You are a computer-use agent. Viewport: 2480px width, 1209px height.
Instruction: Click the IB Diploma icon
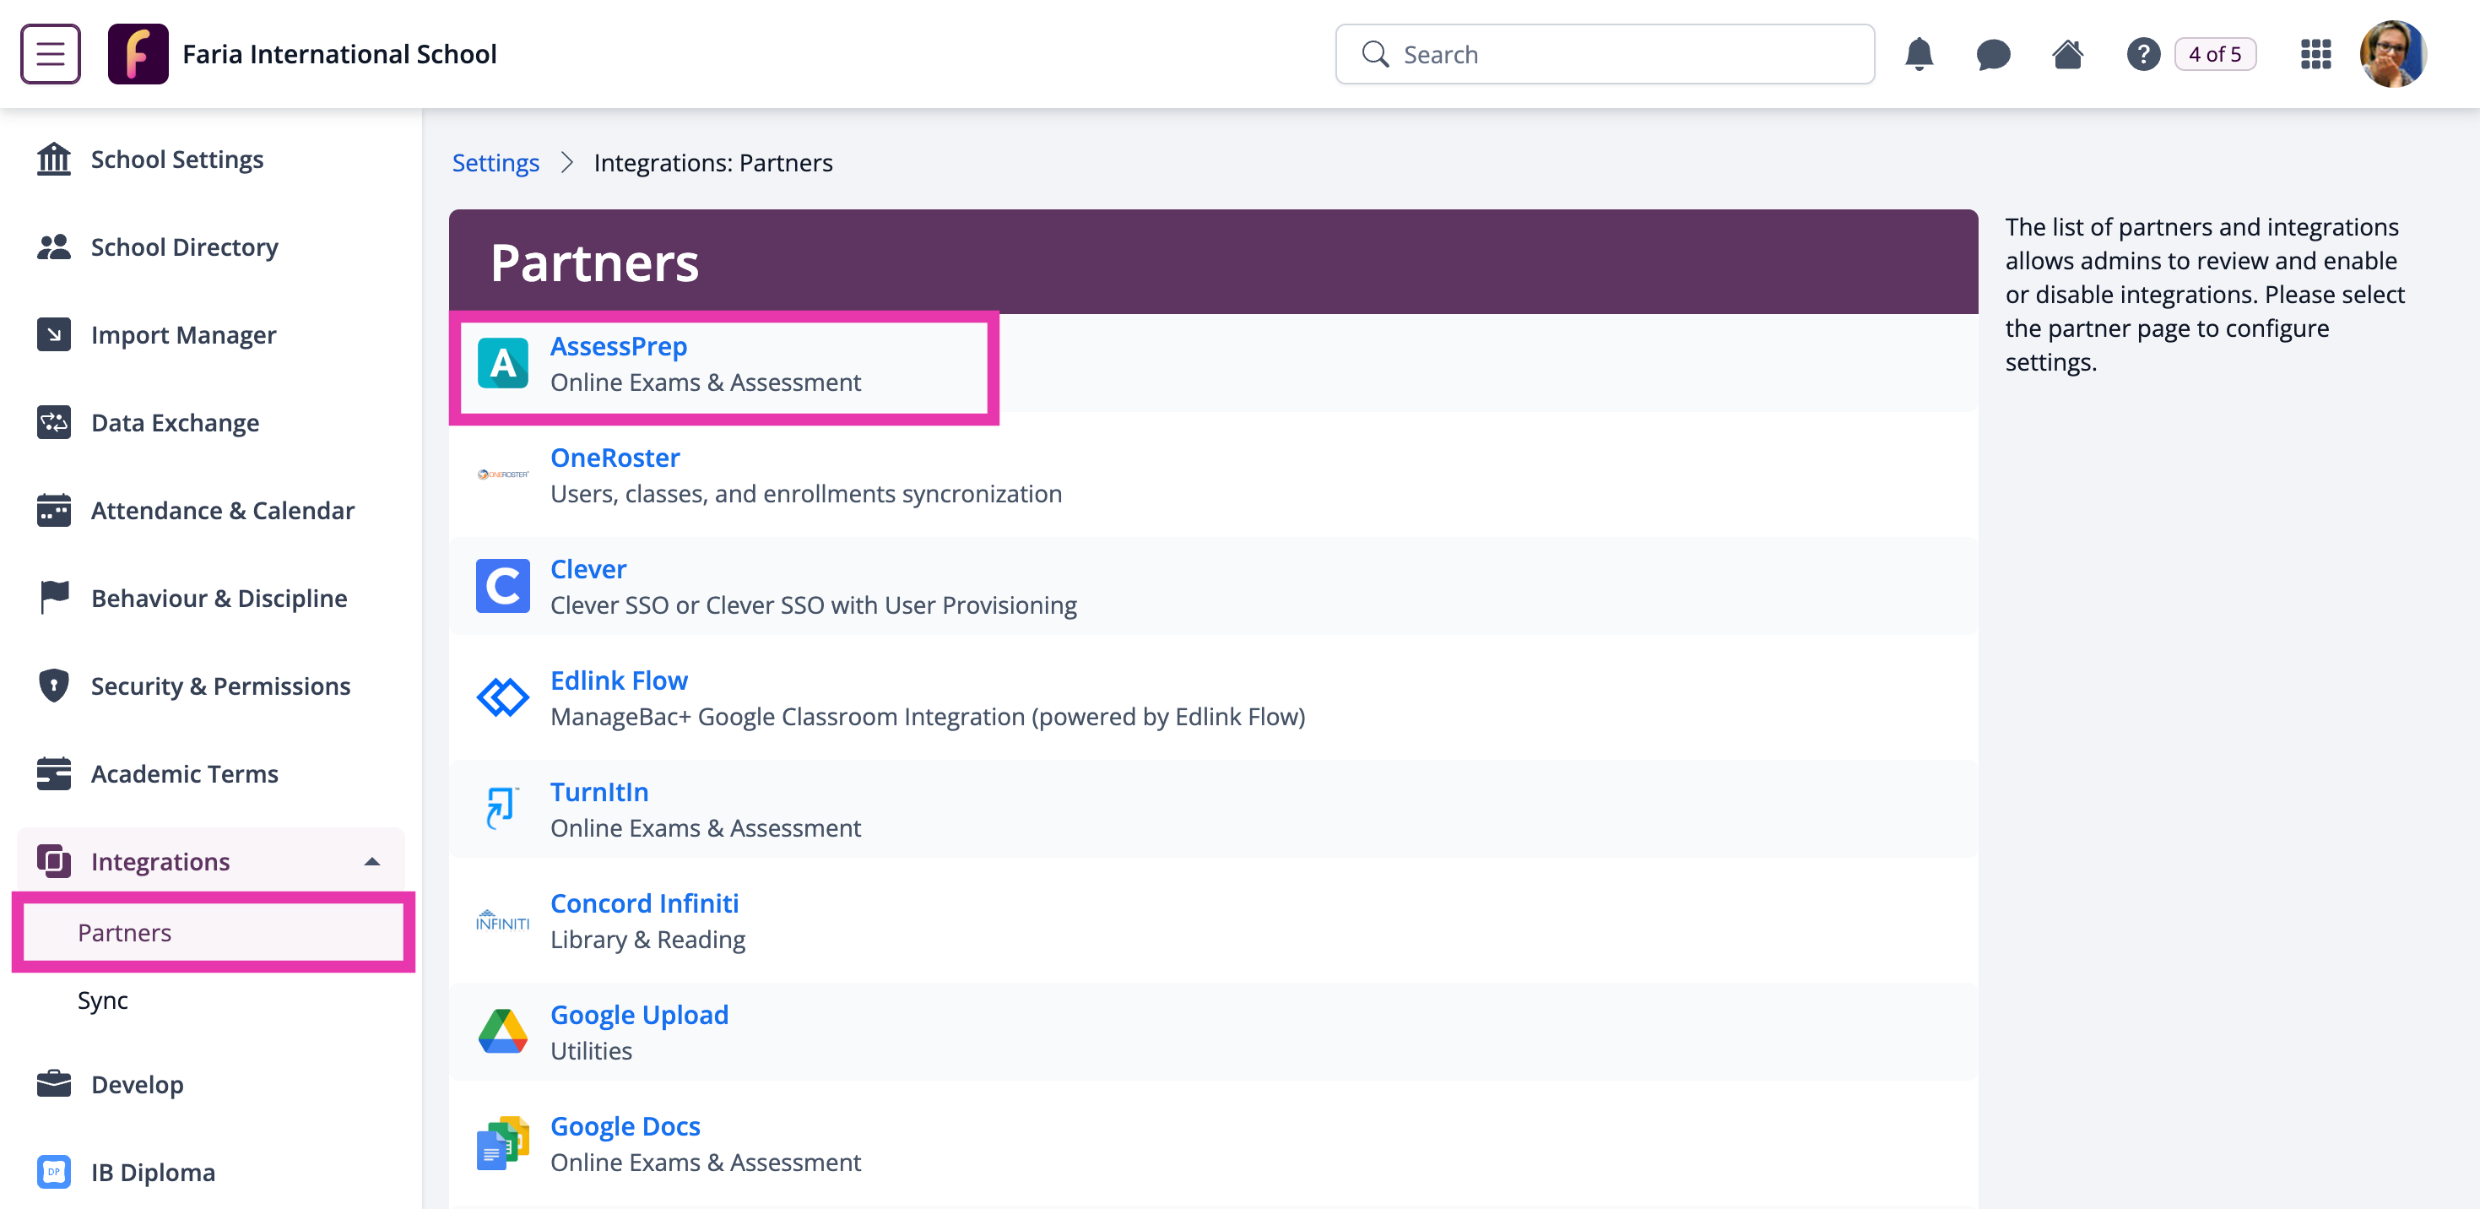tap(54, 1173)
